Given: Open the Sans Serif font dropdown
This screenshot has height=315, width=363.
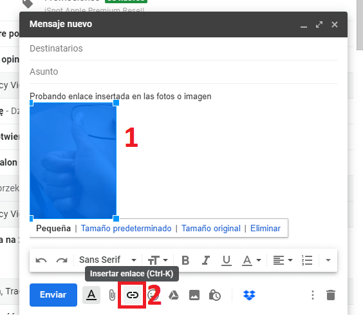Looking at the screenshot, I should (x=107, y=260).
